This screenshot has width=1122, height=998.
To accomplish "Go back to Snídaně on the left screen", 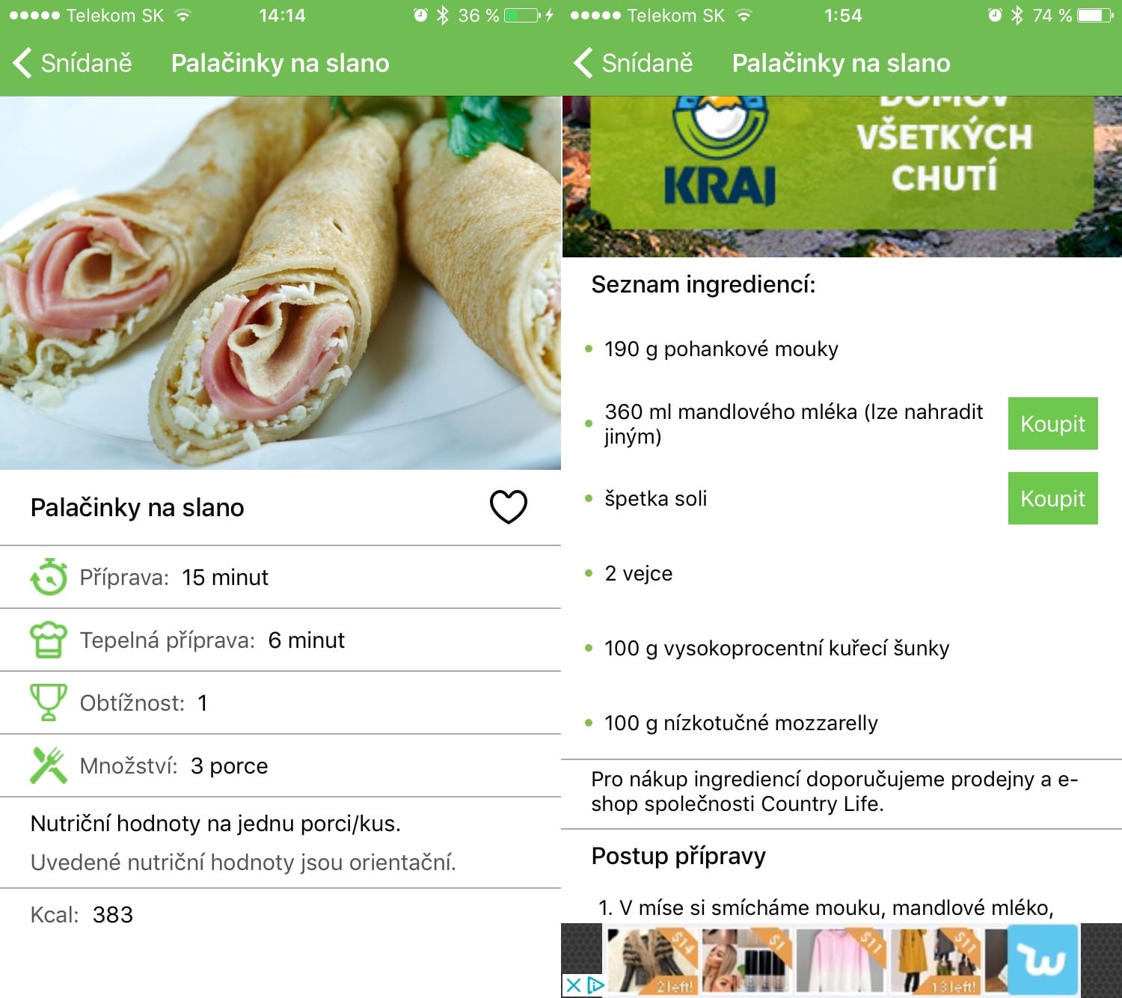I will 73,63.
